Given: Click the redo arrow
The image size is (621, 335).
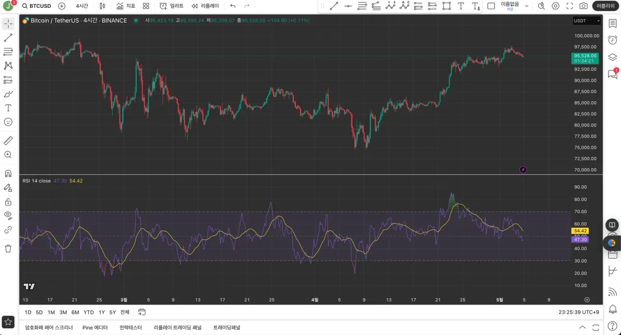Looking at the screenshot, I should (247, 6).
